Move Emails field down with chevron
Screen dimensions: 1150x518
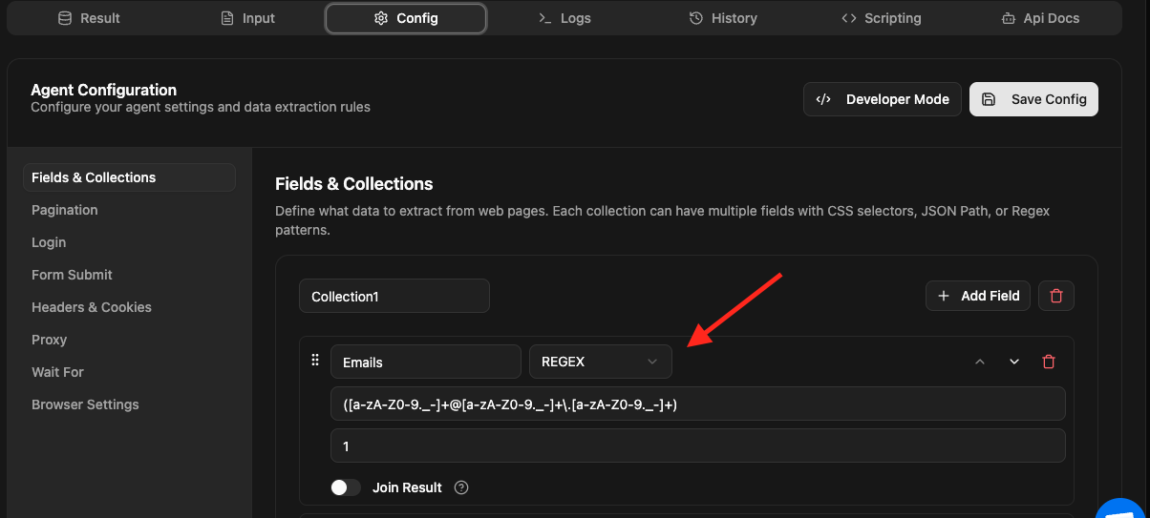[1014, 362]
